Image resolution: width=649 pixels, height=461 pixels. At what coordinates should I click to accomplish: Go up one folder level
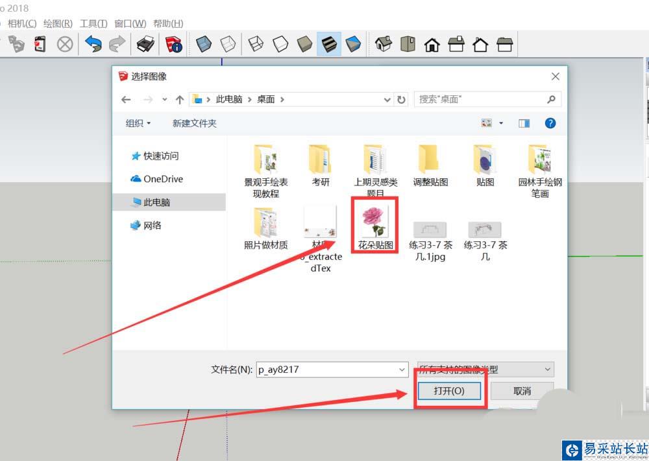pyautogui.click(x=180, y=100)
